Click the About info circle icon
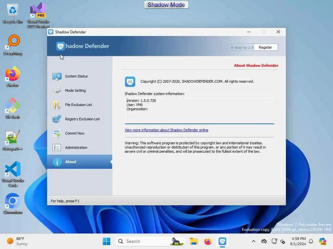Image resolution: width=333 pixels, height=249 pixels. pos(57,162)
